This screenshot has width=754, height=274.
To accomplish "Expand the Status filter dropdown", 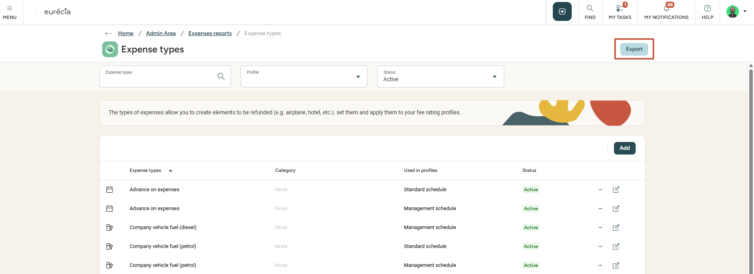I will point(494,76).
